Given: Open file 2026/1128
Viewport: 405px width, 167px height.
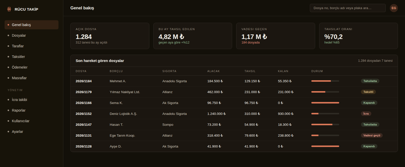Looking at the screenshot, I should click(x=84, y=146).
